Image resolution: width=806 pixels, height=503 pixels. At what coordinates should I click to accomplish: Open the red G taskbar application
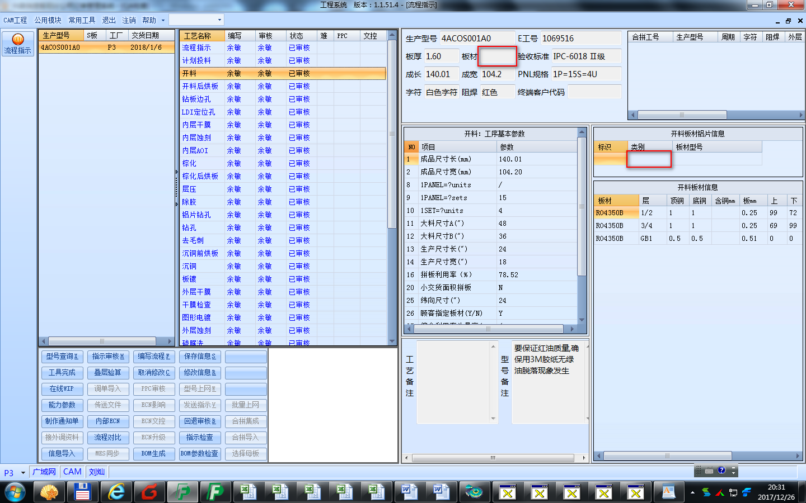coord(149,492)
